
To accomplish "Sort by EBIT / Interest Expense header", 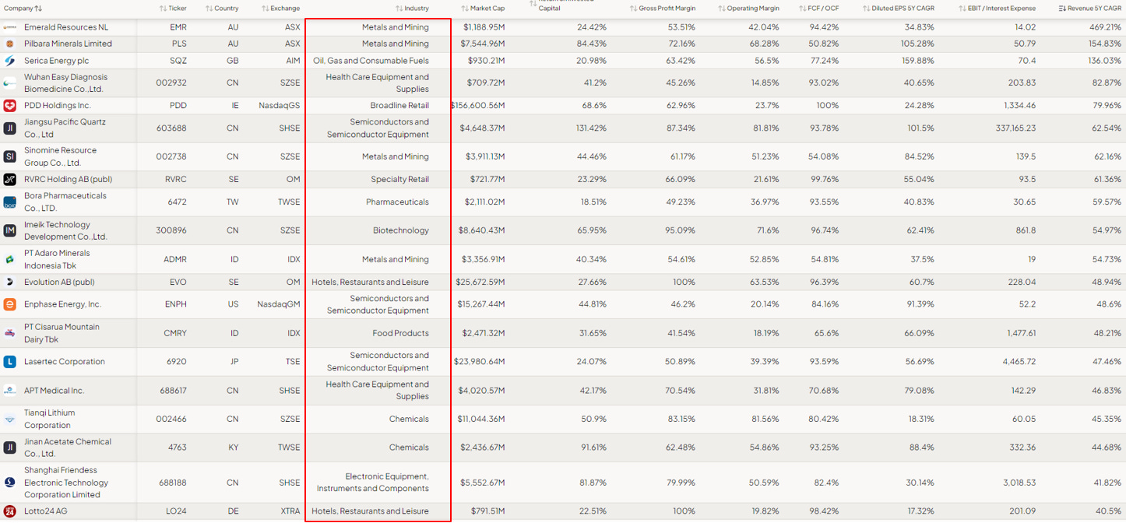I will 998,8.
